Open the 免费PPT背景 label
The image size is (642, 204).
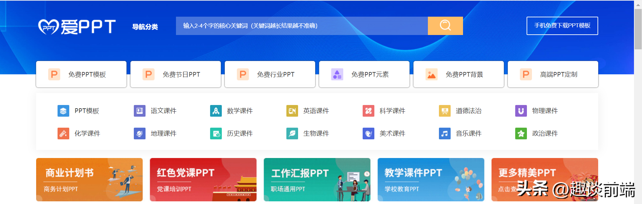click(x=464, y=74)
